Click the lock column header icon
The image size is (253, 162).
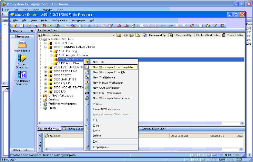pyautogui.click(x=119, y=35)
